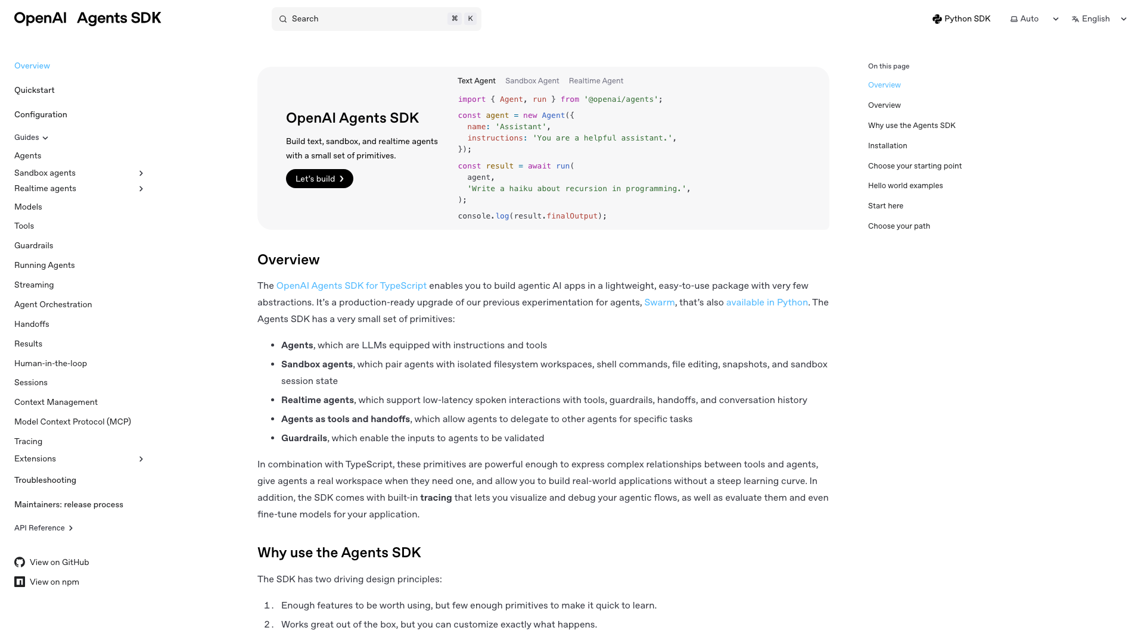Image resolution: width=1144 pixels, height=643 pixels.
Task: Open OpenAI Agents SDK home logo
Action: point(88,18)
